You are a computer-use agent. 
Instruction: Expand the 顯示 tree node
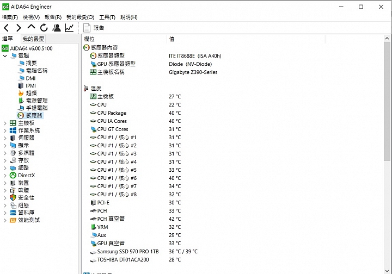click(5, 146)
